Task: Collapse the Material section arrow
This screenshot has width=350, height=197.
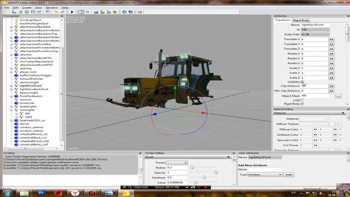Action: pyautogui.click(x=343, y=113)
